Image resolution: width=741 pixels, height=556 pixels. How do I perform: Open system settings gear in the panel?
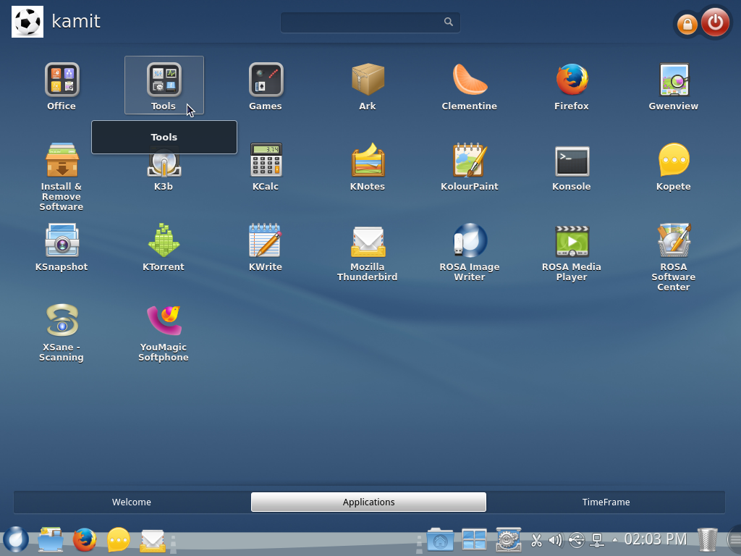tap(509, 539)
